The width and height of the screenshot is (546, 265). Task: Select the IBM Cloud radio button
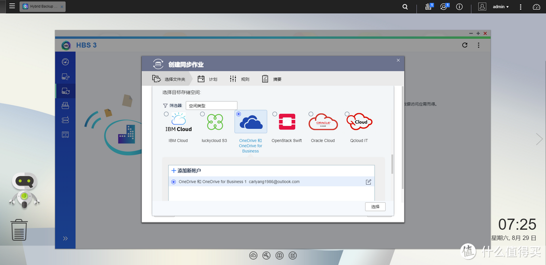pyautogui.click(x=166, y=114)
